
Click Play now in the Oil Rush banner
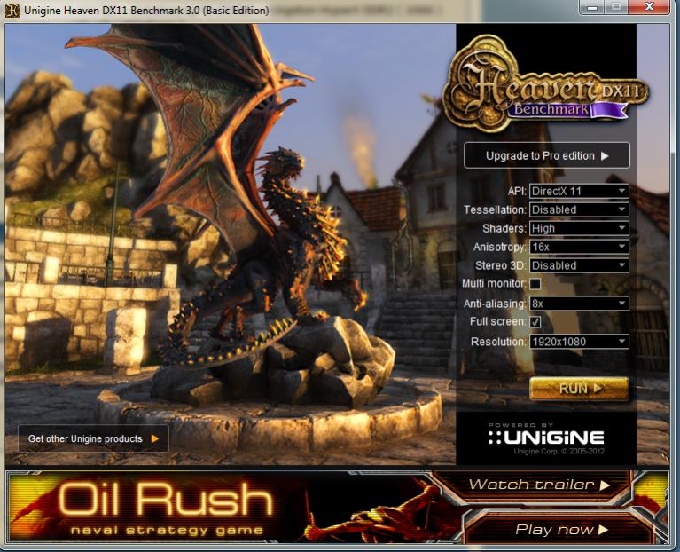tap(561, 530)
